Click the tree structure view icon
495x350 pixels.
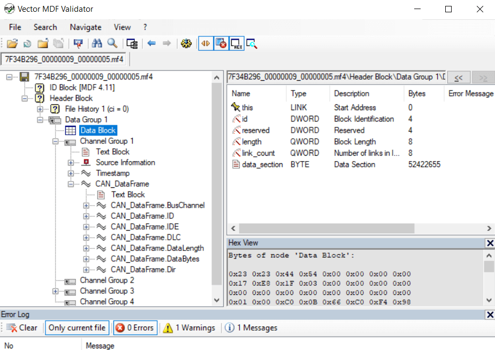pyautogui.click(x=132, y=43)
